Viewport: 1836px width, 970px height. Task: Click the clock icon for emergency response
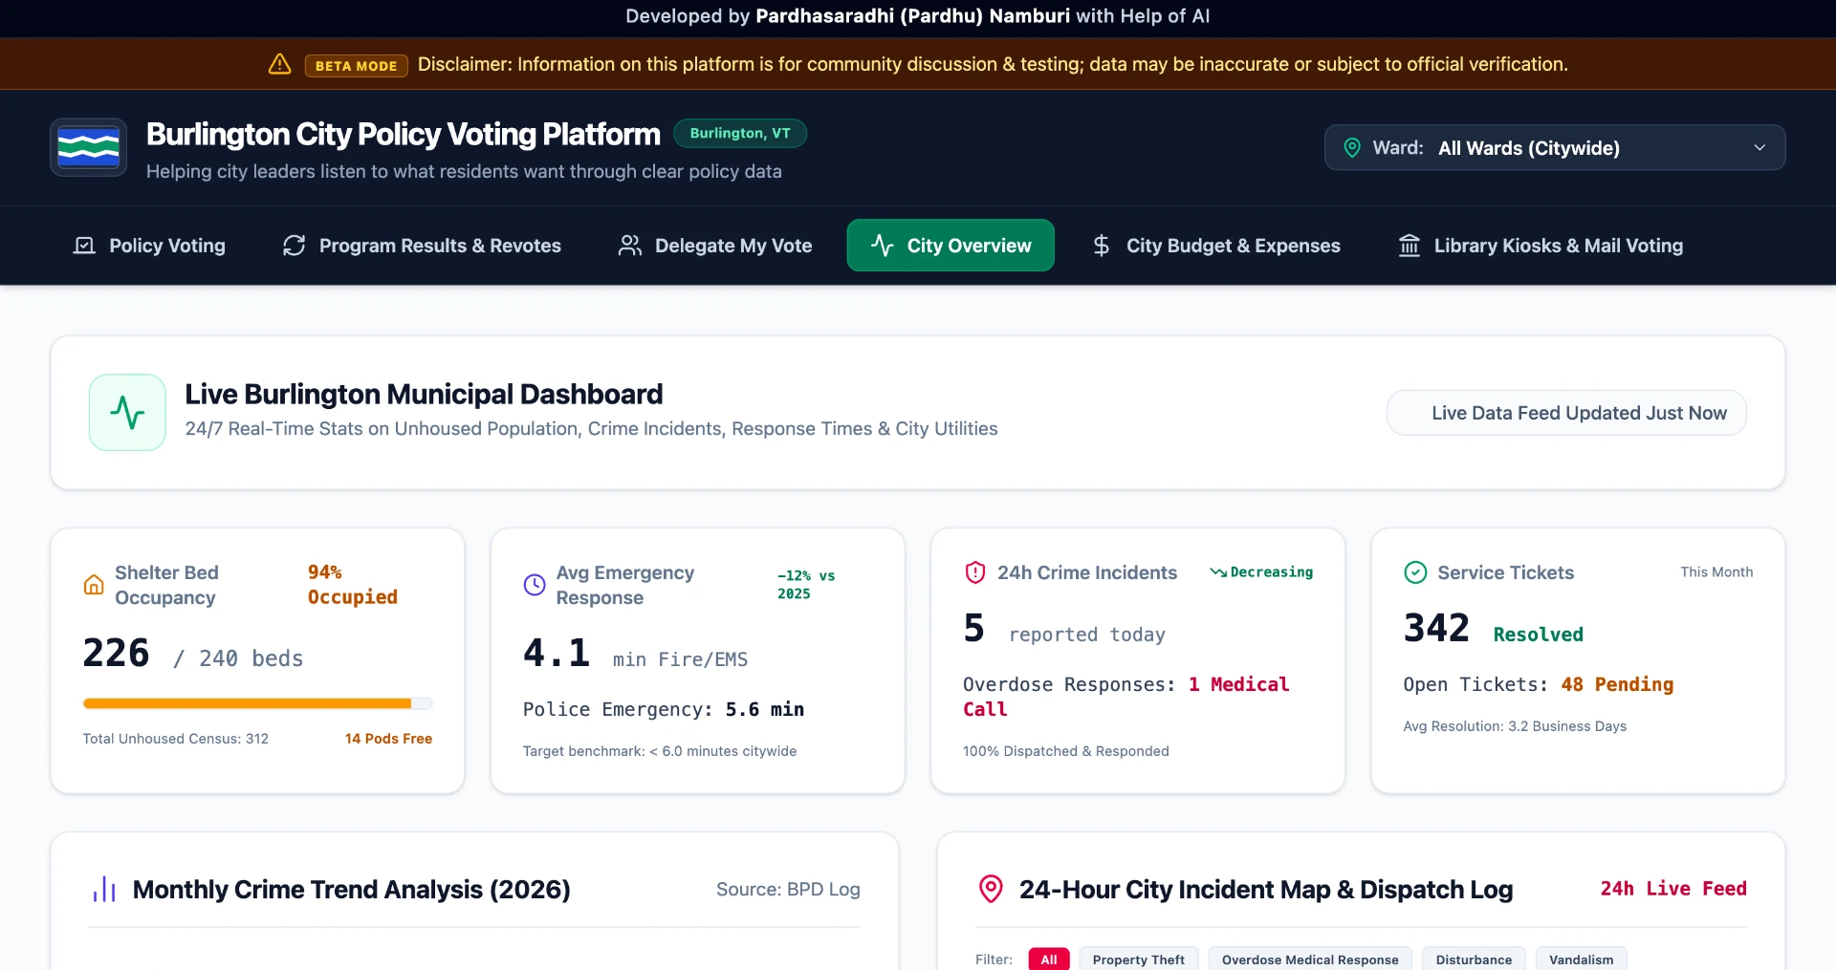click(x=535, y=585)
